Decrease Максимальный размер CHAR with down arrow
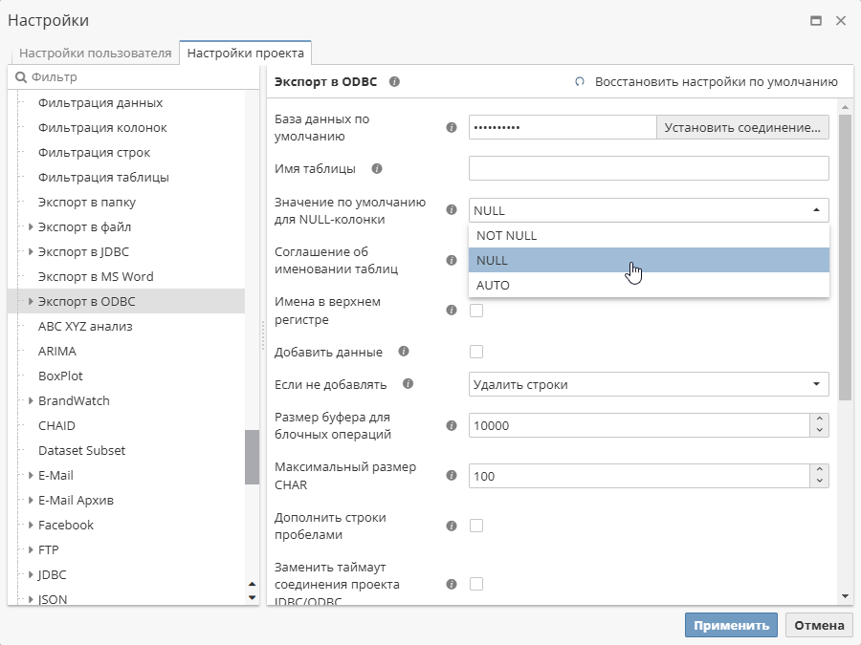Screen dimensions: 861x645 (x=819, y=482)
